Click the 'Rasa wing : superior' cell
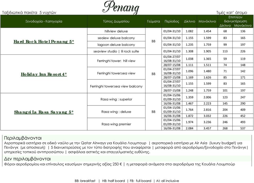This screenshot has height=183, width=254. coord(116,99)
